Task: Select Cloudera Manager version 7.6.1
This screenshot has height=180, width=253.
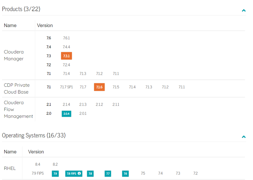Action: click(x=66, y=38)
